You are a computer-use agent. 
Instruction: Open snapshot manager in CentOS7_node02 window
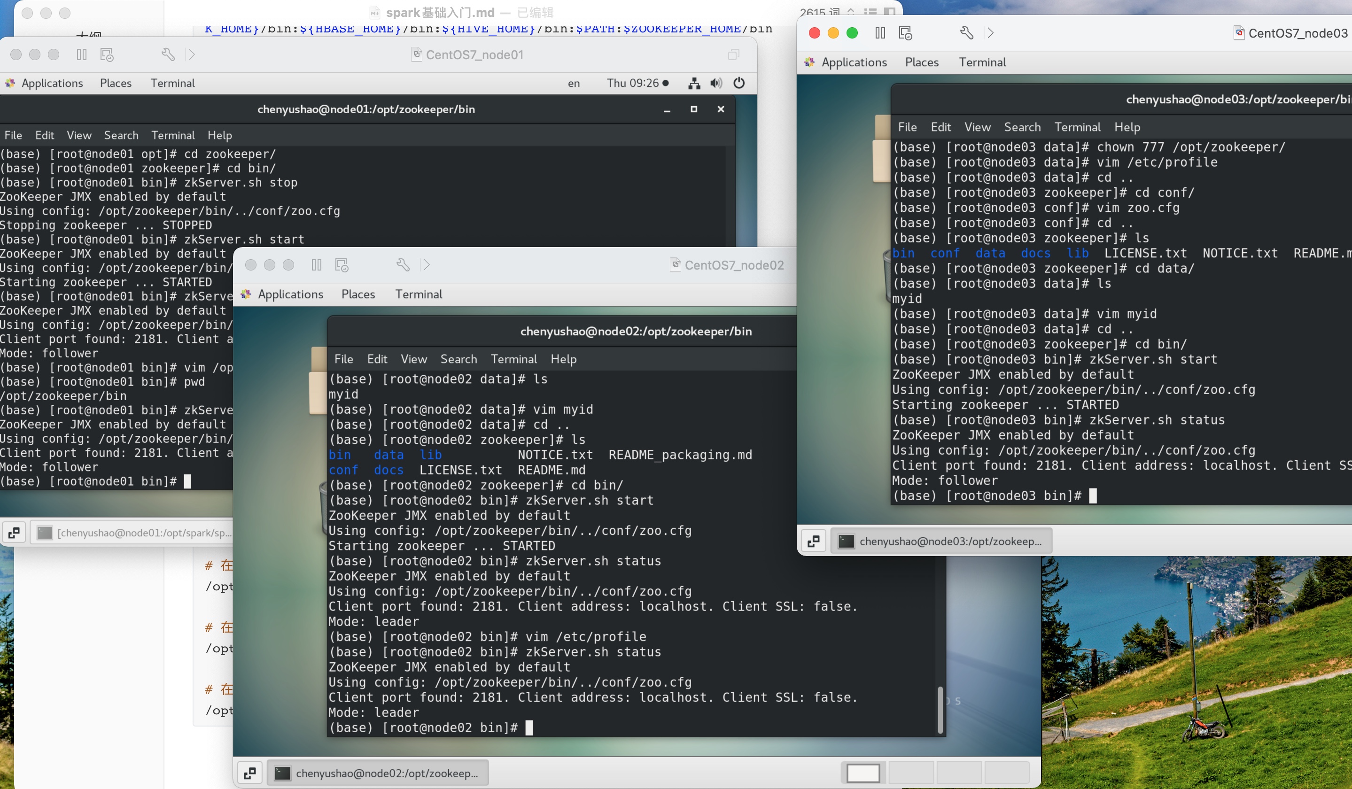342,265
